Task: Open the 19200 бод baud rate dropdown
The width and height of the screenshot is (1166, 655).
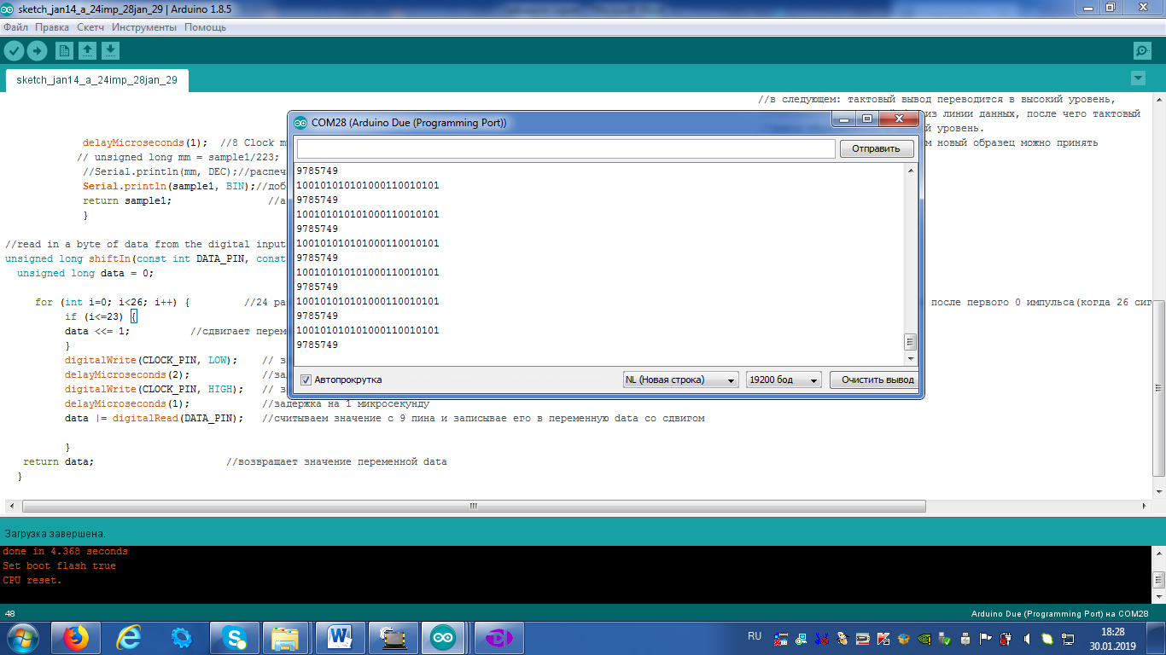Action: point(784,380)
